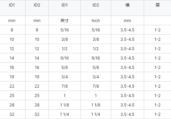Click 9/16 in the ID2 Inch column
This screenshot has width=171, height=119.
click(x=96, y=58)
